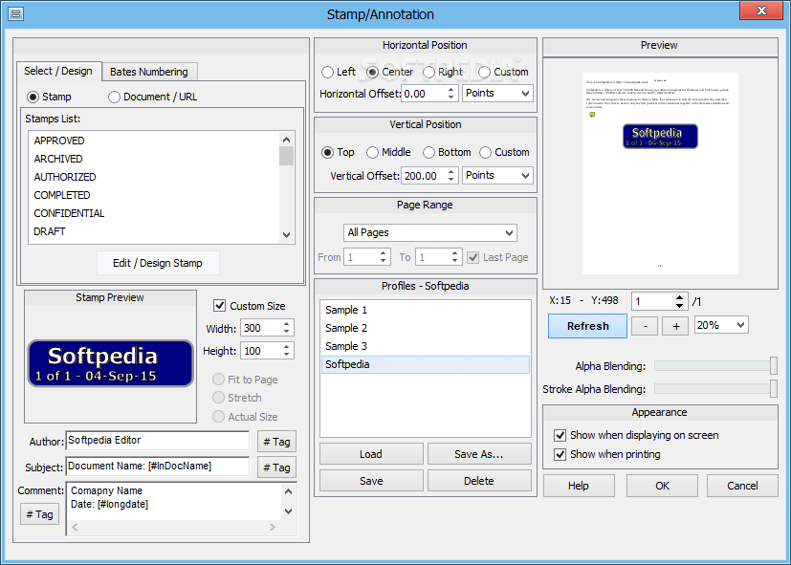Open the 20% zoom dropdown

coord(721,325)
